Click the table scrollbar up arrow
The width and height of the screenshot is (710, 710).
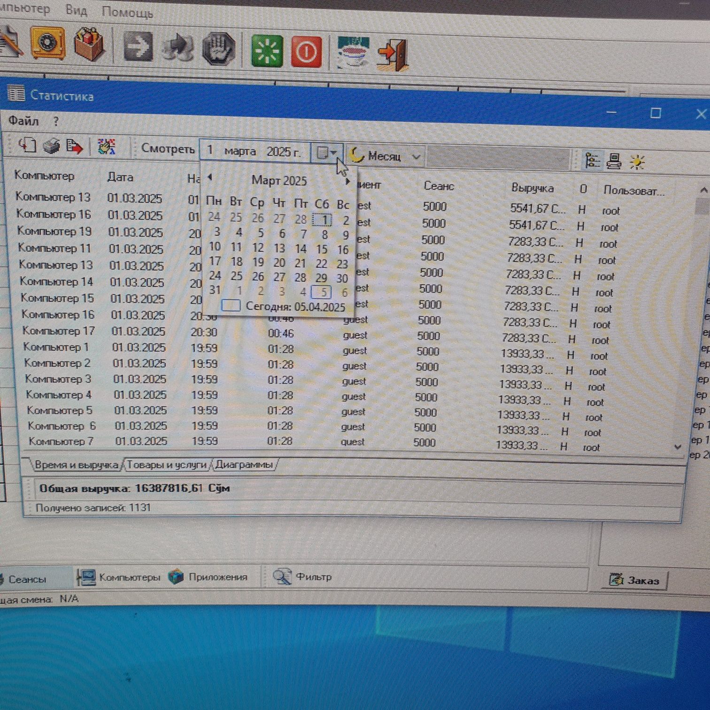coord(703,190)
